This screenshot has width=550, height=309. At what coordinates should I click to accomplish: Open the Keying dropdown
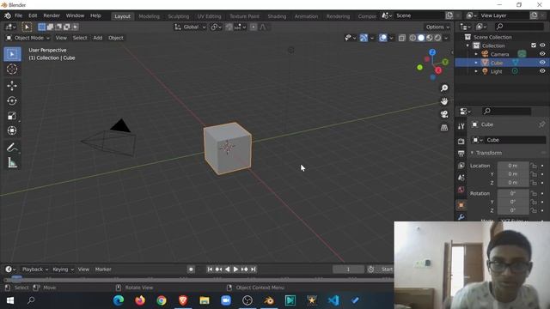point(63,270)
